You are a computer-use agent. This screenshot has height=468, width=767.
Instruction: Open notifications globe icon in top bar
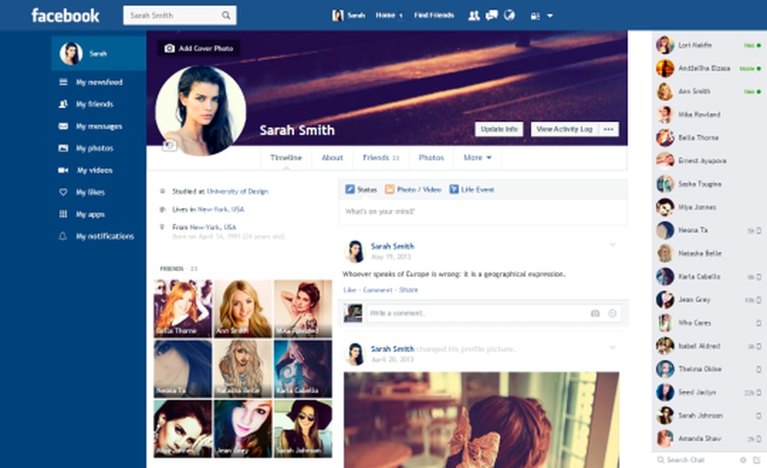(509, 16)
